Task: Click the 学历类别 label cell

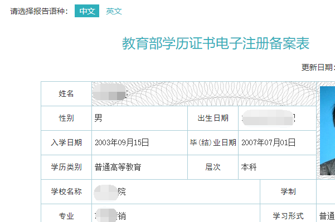Action: click(66, 167)
